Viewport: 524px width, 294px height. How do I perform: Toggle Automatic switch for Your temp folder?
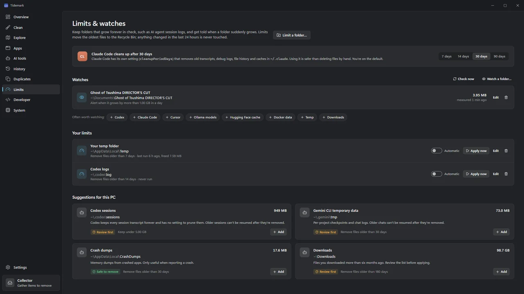click(x=436, y=151)
